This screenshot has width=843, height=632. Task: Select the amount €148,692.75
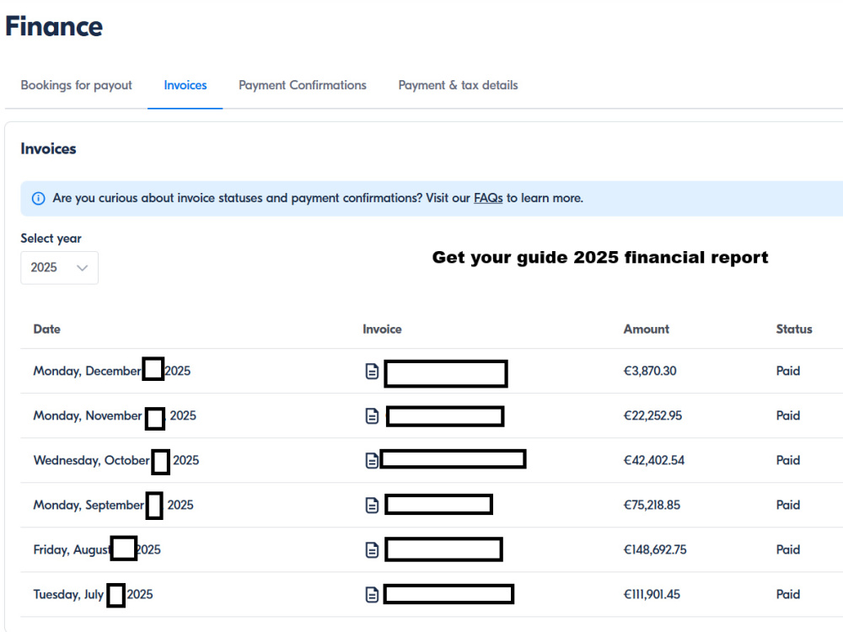[655, 549]
